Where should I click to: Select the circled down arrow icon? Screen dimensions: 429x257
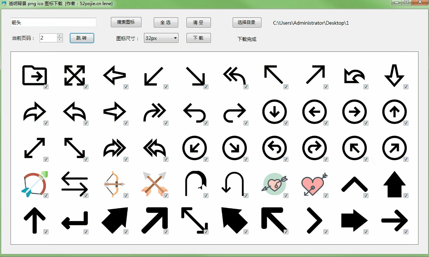[274, 112]
